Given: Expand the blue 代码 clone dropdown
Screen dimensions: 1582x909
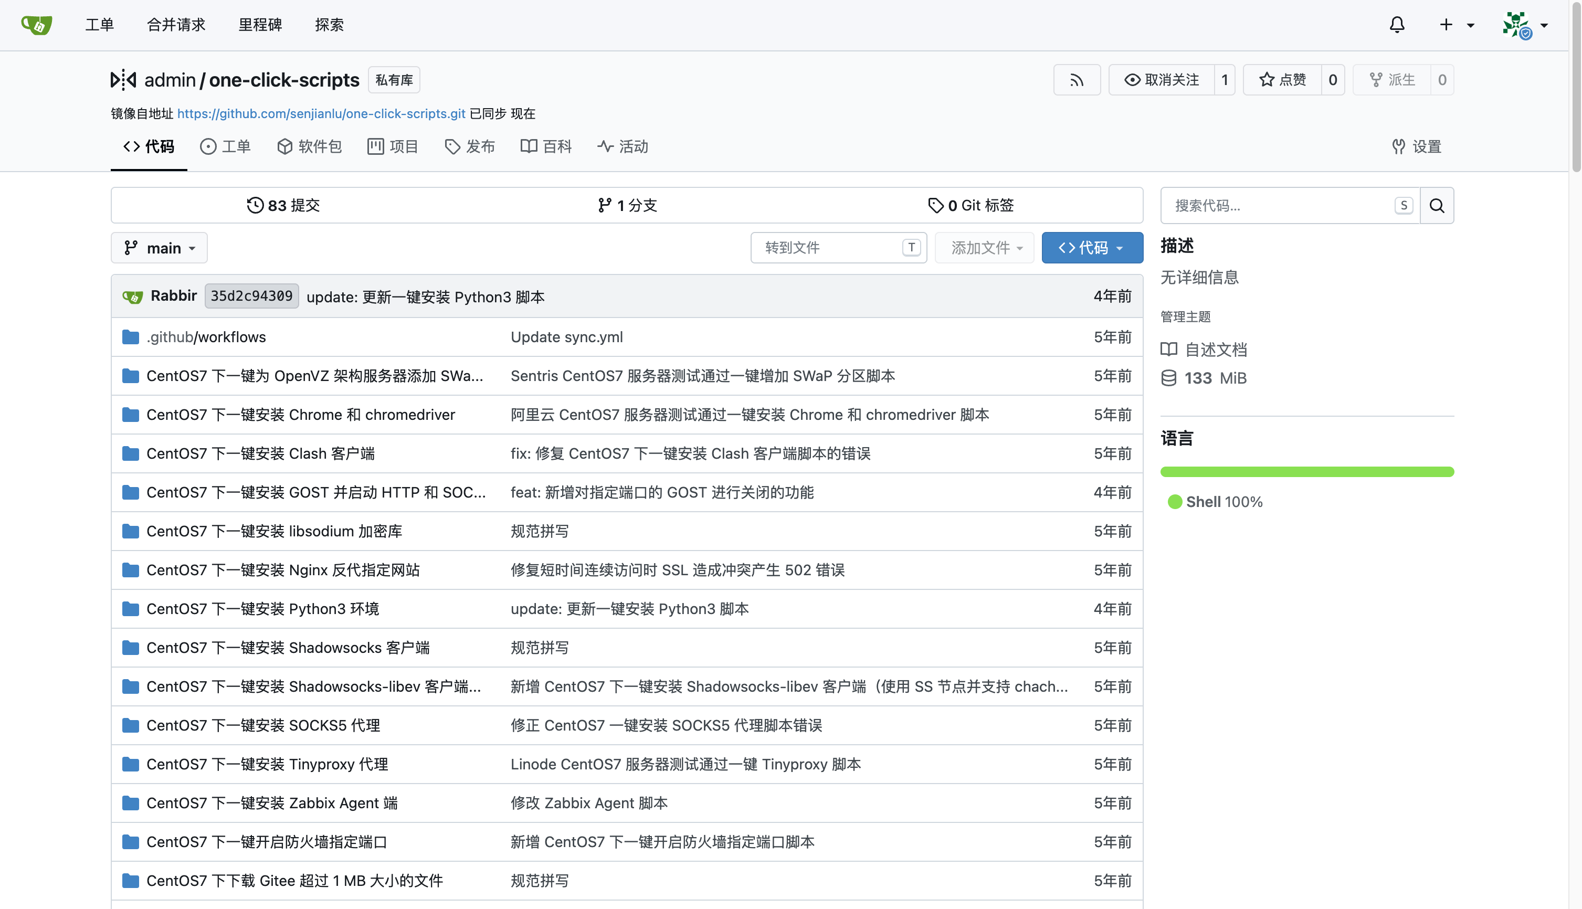Looking at the screenshot, I should point(1092,248).
